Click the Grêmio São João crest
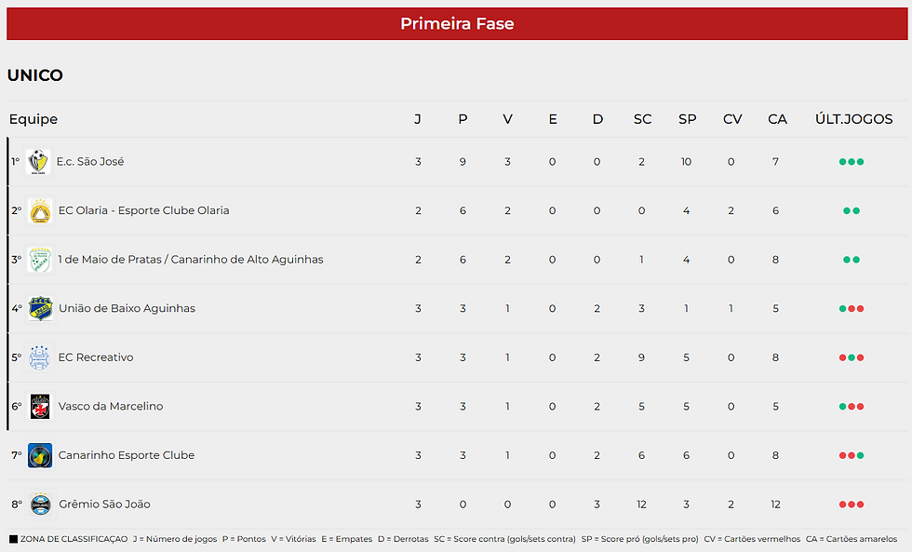912x552 pixels. 40,505
